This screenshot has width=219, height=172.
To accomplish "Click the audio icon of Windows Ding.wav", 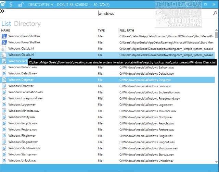I will (x=4, y=80).
